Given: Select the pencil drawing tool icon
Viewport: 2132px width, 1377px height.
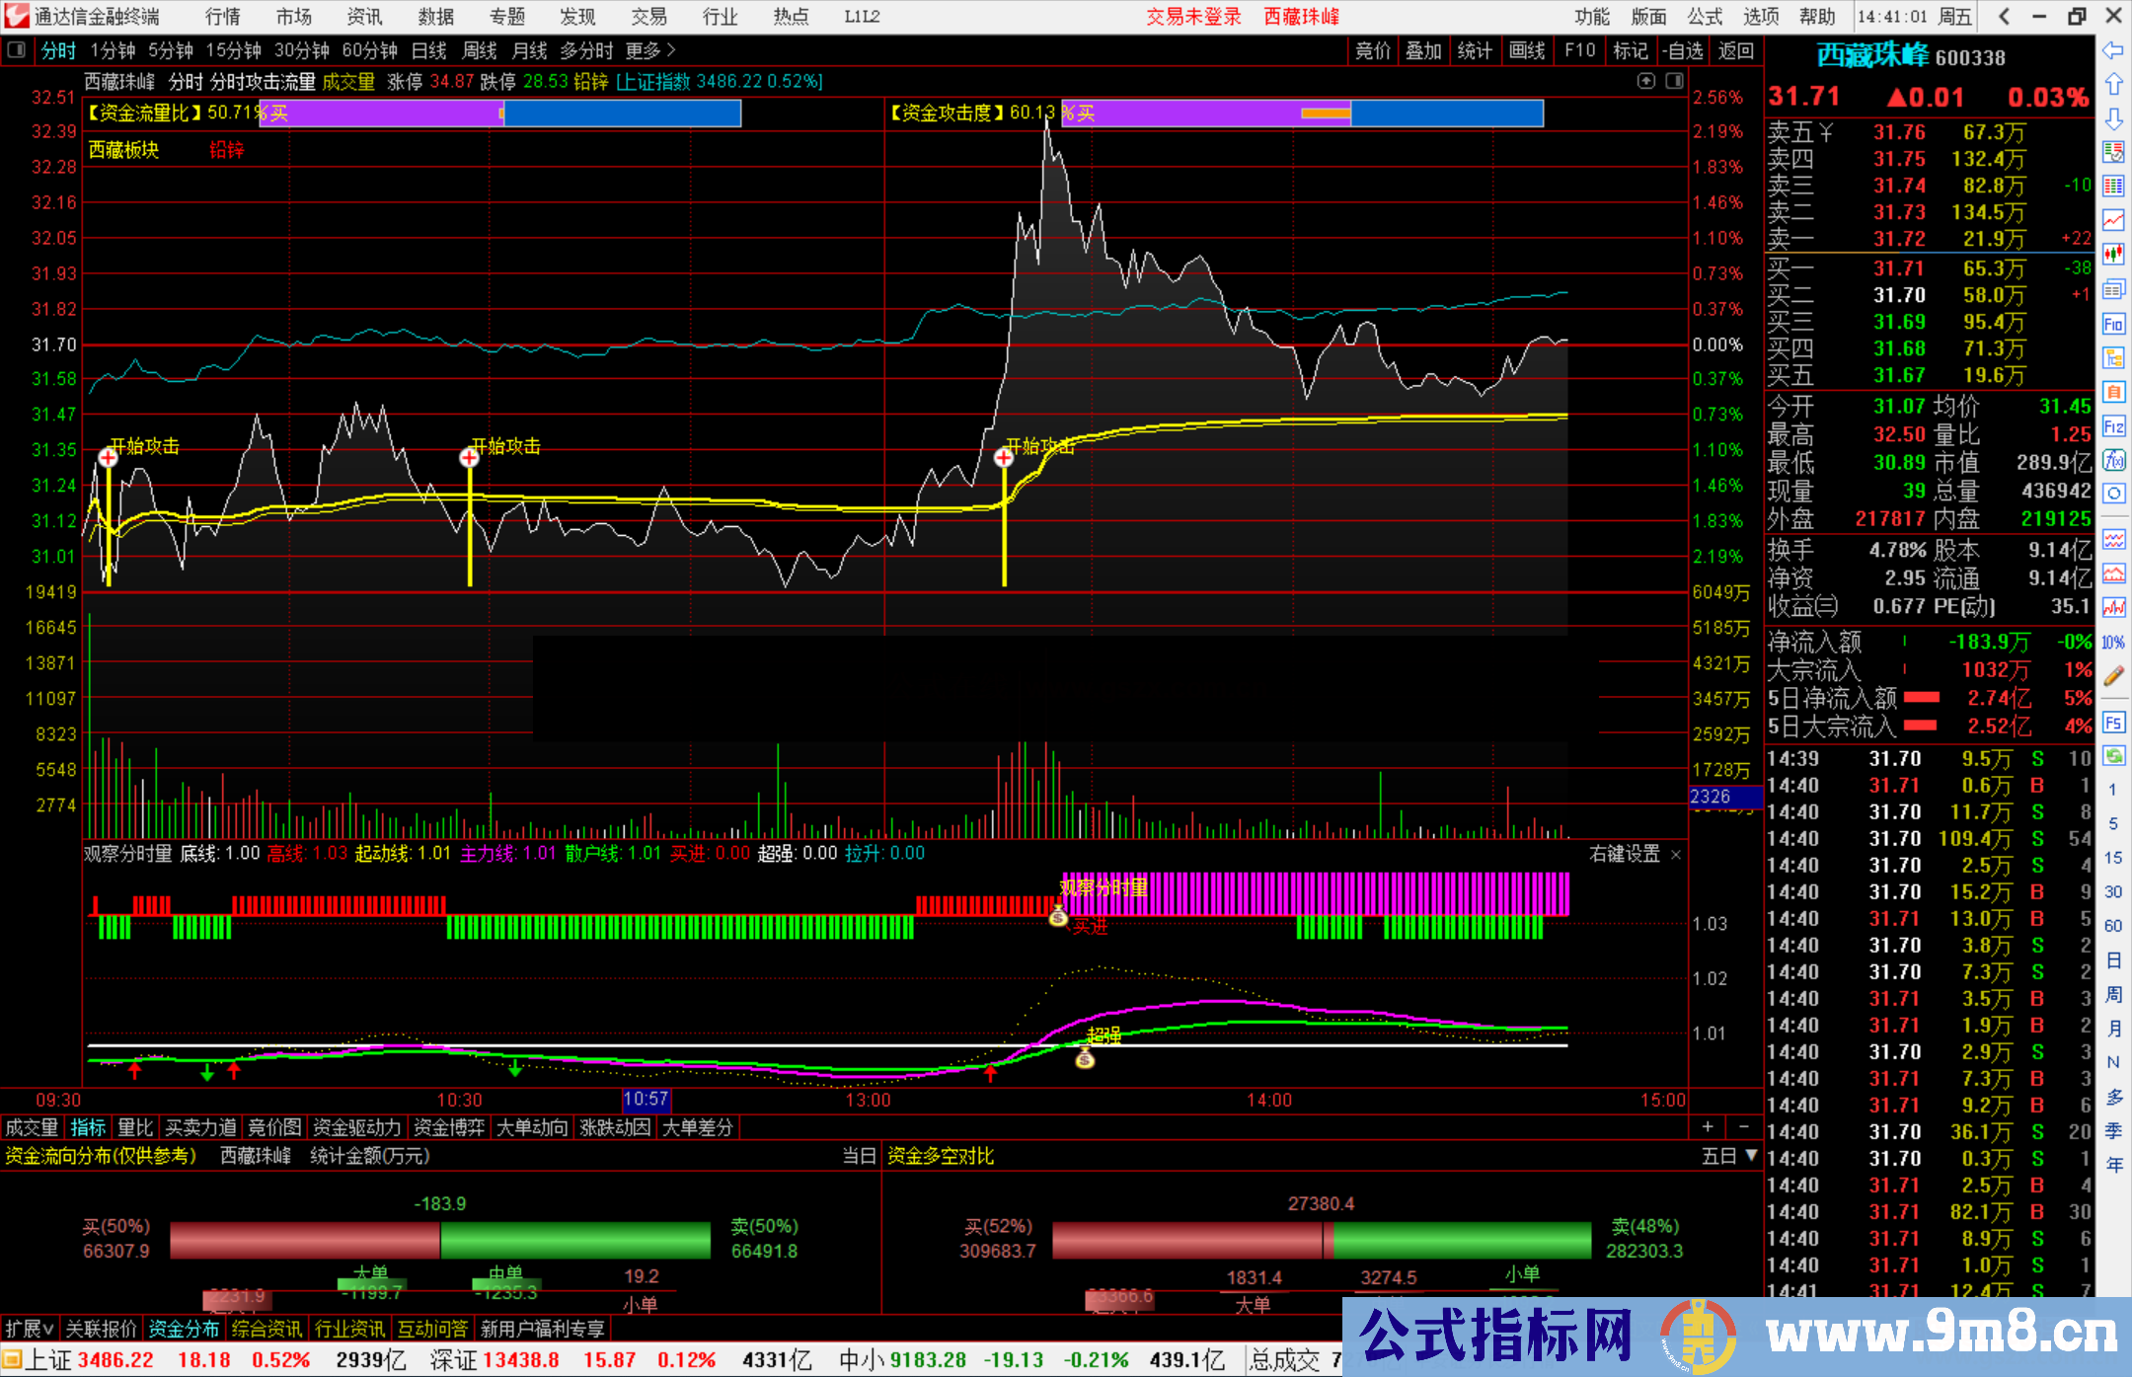Looking at the screenshot, I should pyautogui.click(x=2113, y=676).
